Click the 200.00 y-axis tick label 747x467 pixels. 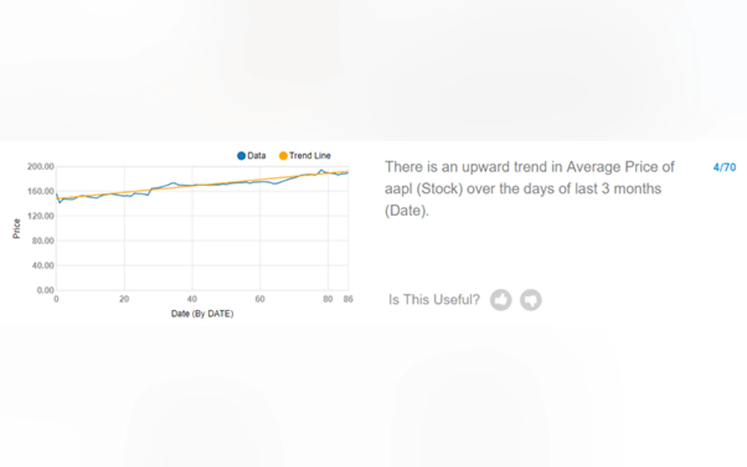41,167
